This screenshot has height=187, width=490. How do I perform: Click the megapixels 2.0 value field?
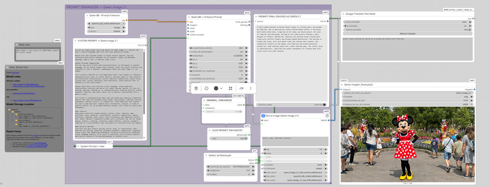(232, 171)
